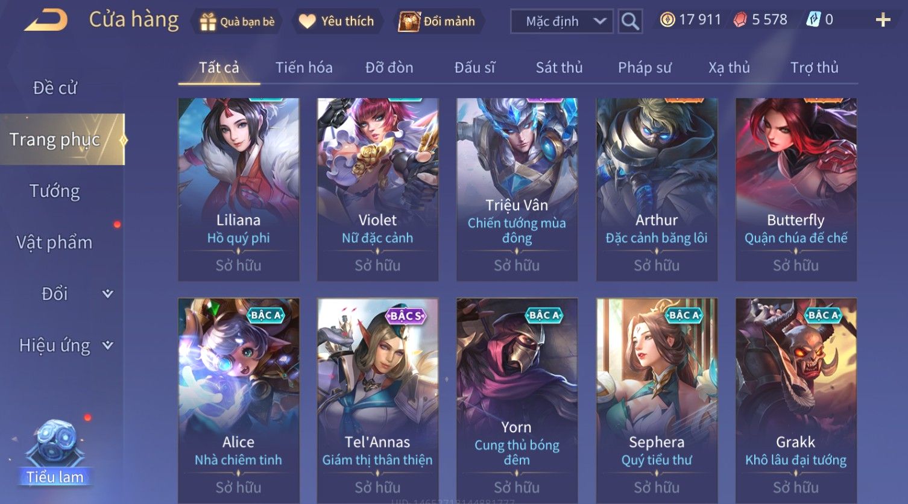Tap the gold coin balance icon
The image size is (908, 504).
[667, 20]
